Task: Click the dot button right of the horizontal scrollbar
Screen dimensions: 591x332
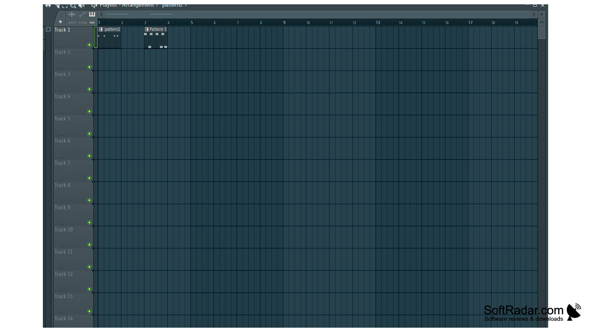Action: point(542,14)
